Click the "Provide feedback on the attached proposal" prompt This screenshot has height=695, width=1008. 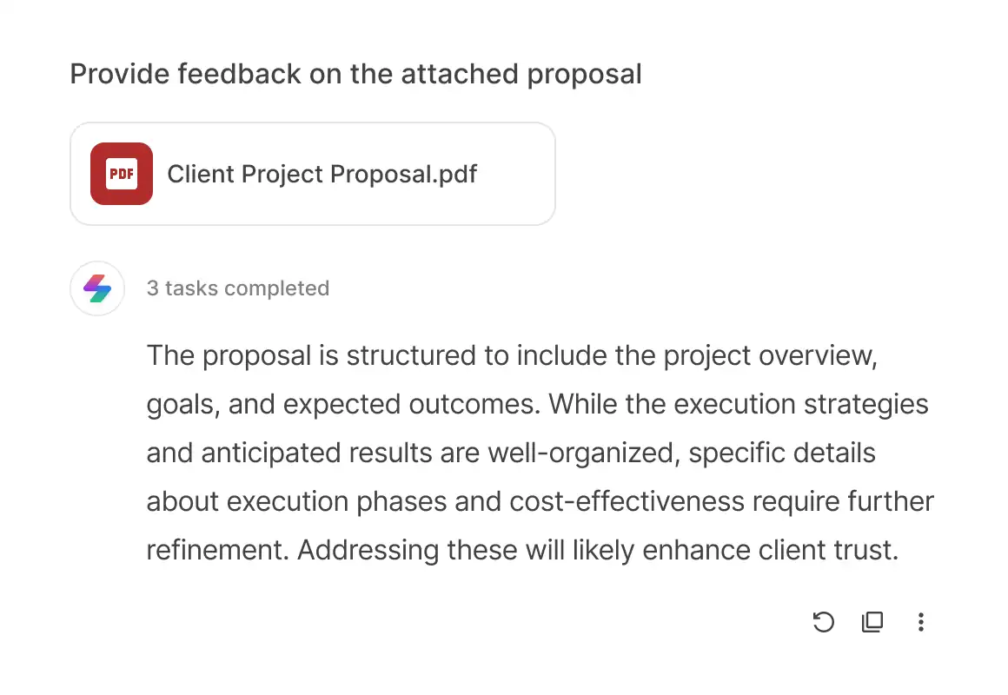click(x=355, y=74)
